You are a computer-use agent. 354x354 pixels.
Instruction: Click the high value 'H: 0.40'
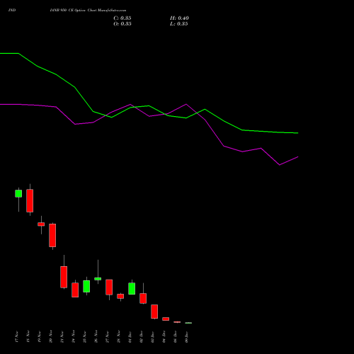click(x=179, y=18)
